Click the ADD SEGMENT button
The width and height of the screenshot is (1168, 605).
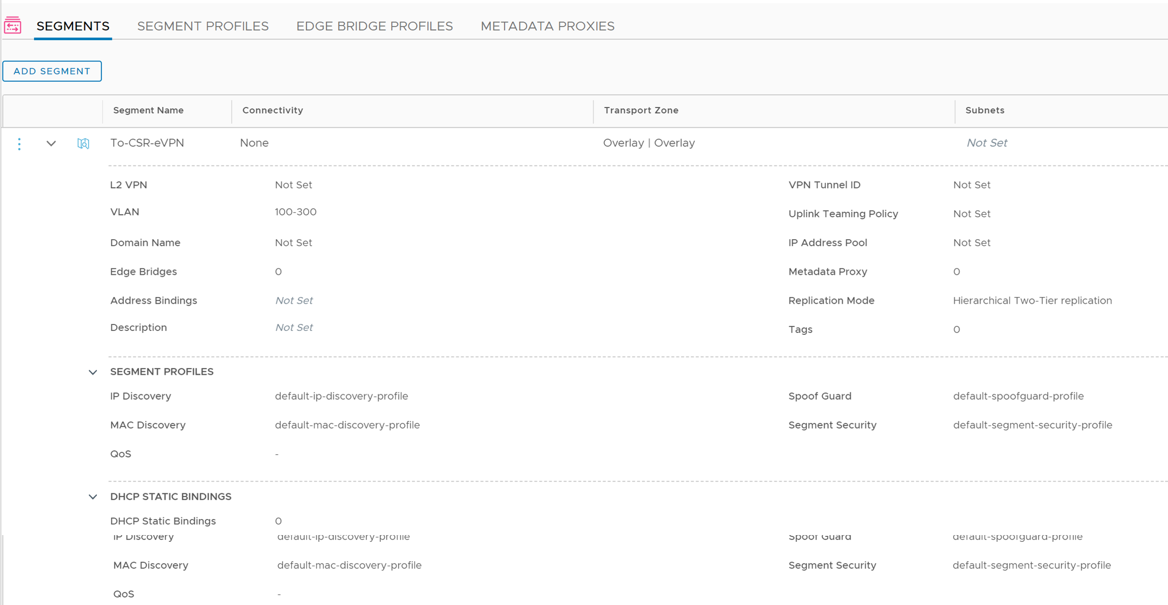(x=52, y=71)
